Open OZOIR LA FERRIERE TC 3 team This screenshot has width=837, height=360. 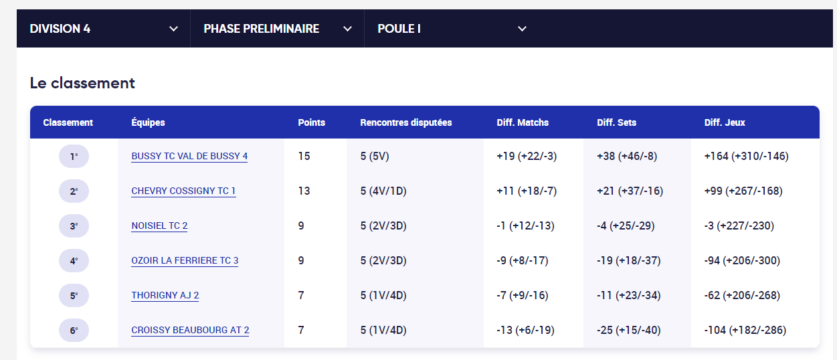(185, 260)
